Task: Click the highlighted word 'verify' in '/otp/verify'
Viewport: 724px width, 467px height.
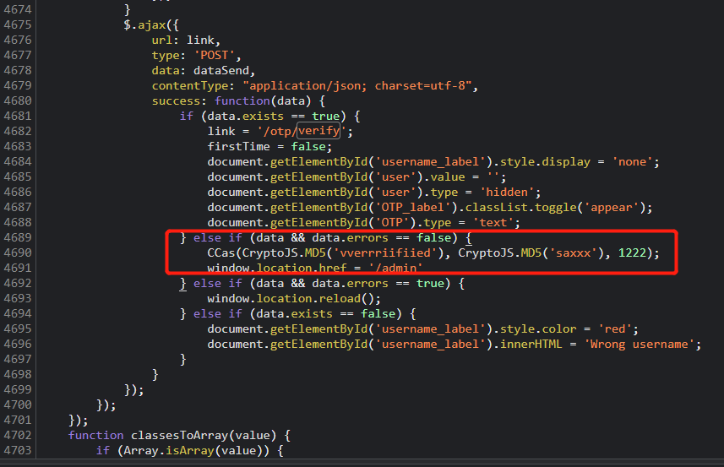Action: tap(318, 131)
